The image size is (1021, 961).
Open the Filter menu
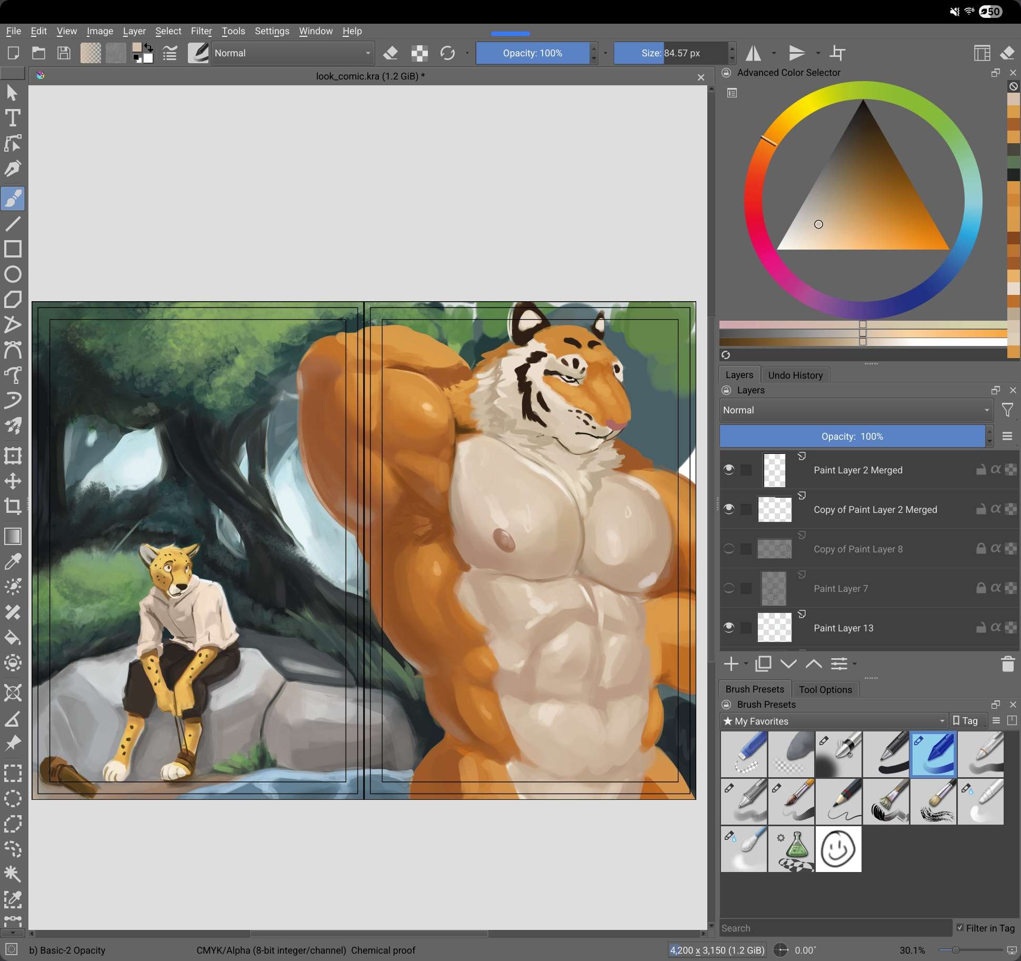click(201, 31)
